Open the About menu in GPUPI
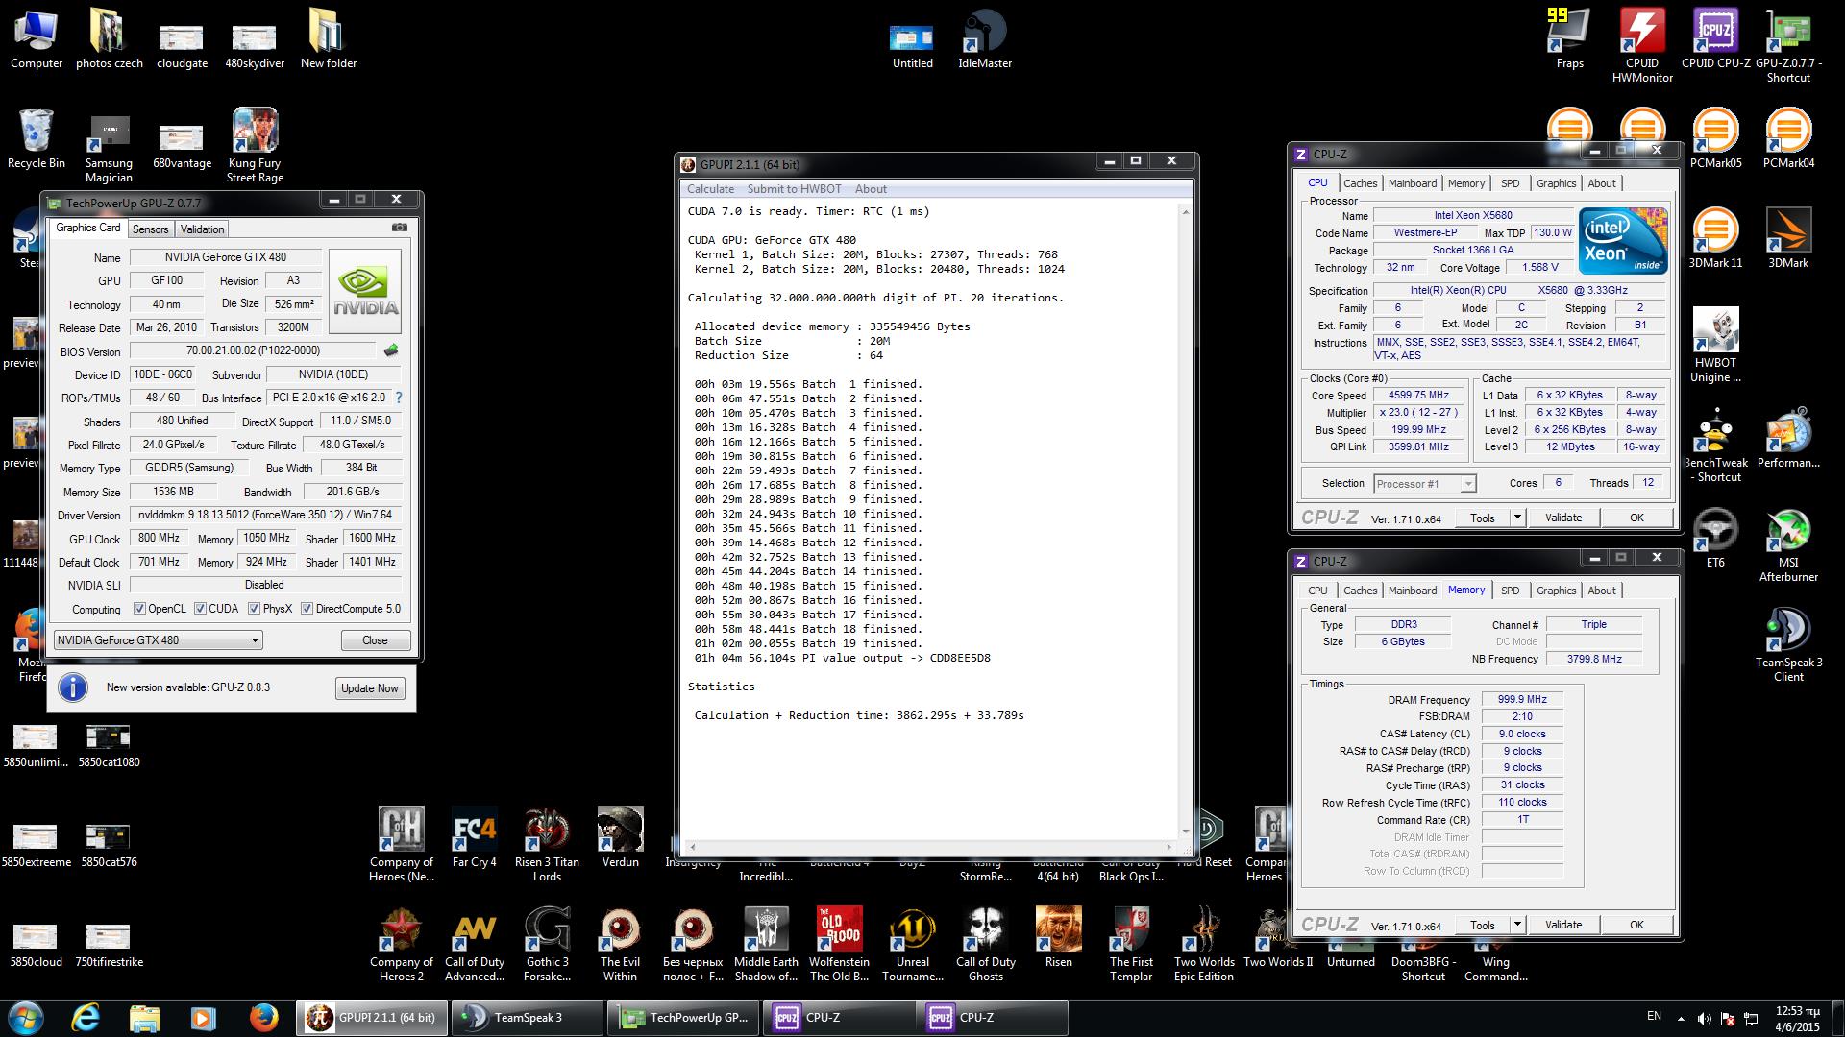The image size is (1845, 1037). tap(871, 189)
